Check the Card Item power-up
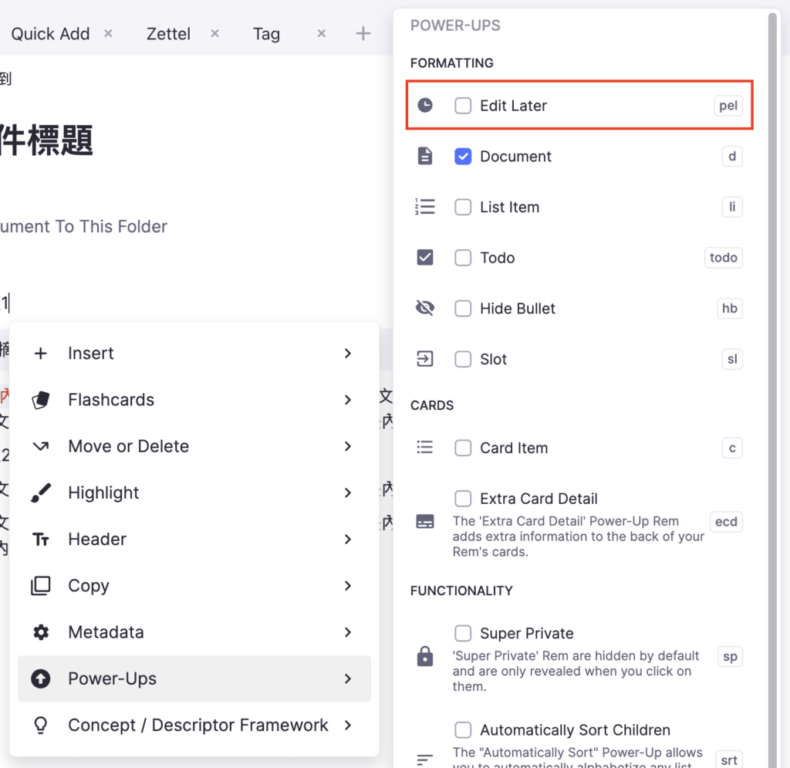 pos(463,448)
